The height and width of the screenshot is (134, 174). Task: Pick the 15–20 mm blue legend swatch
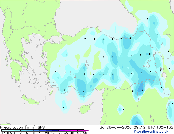[43, 130]
